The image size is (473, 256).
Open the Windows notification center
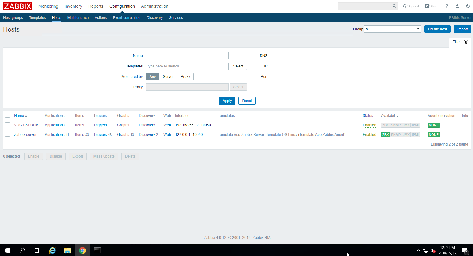(x=465, y=251)
